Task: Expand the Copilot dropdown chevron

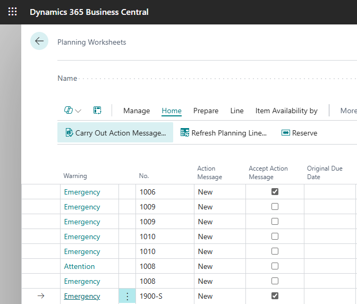Action: coord(78,111)
